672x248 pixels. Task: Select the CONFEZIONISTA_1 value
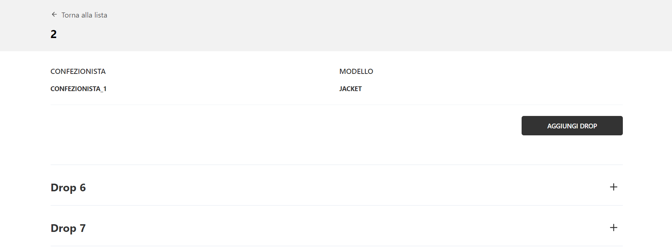click(x=78, y=89)
